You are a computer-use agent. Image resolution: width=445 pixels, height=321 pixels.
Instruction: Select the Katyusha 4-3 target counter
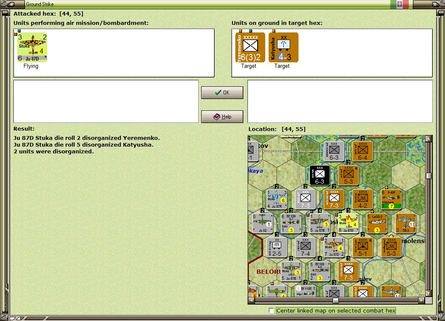pos(283,47)
